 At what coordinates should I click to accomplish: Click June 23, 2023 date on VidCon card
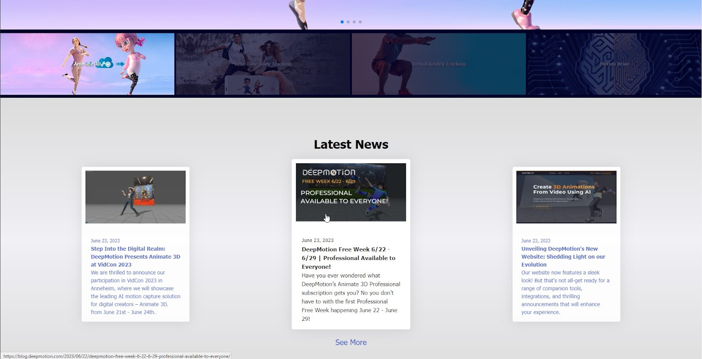click(105, 241)
